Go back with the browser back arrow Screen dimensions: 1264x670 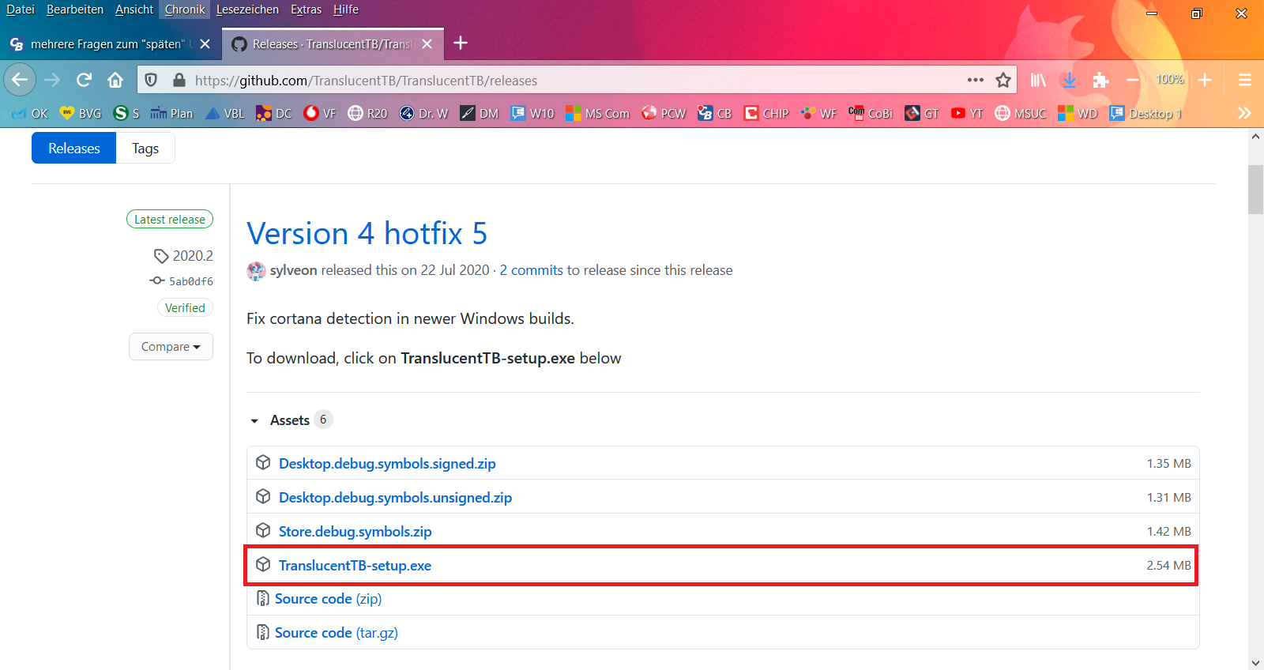(20, 80)
